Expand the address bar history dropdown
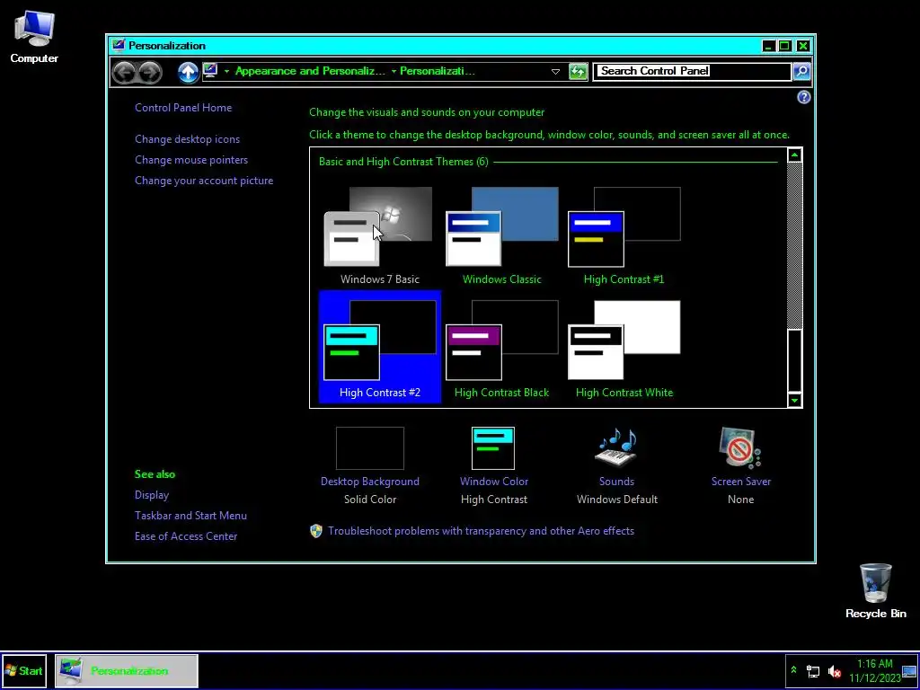The image size is (920, 690). click(x=555, y=72)
